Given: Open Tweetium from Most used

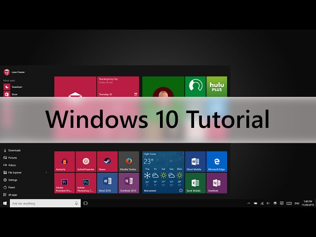Looking at the screenshot, I should pyautogui.click(x=13, y=87).
